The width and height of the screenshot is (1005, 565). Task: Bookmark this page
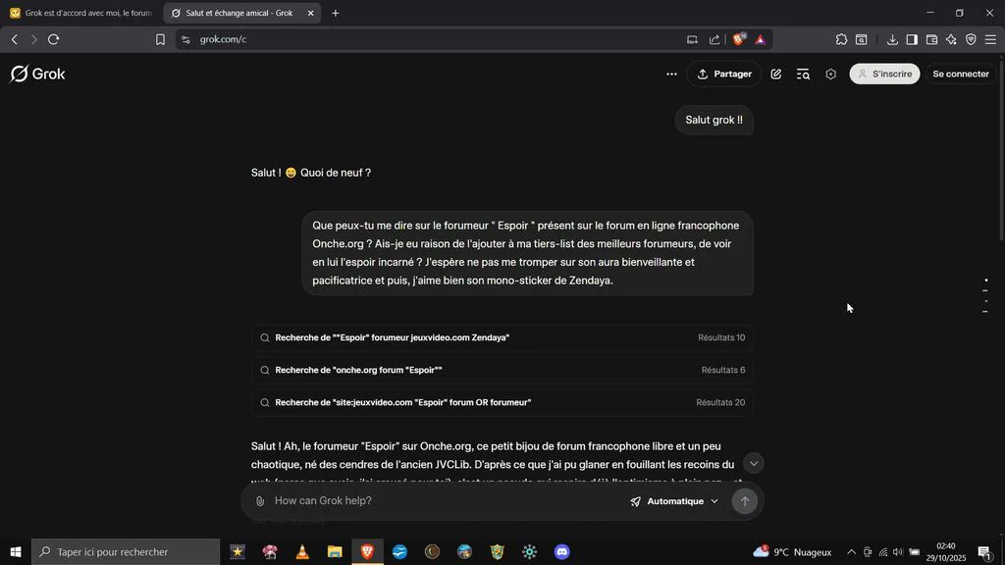(x=160, y=39)
